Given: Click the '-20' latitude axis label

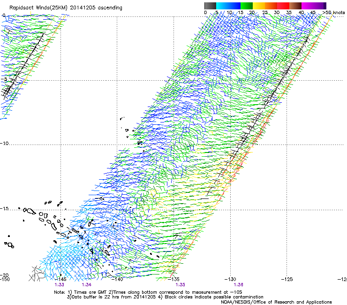Looking at the screenshot, I should coord(4,275).
